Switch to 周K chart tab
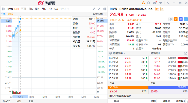The image size is (188, 103). coord(37,9)
